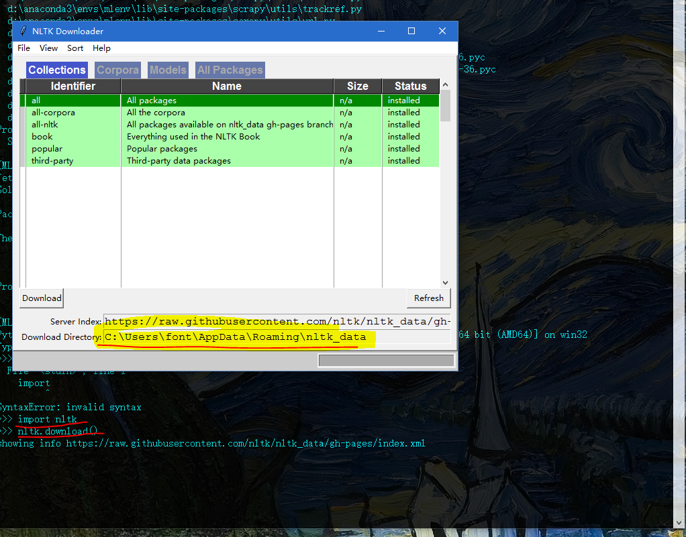
Task: Click the Refresh button
Action: [429, 298]
